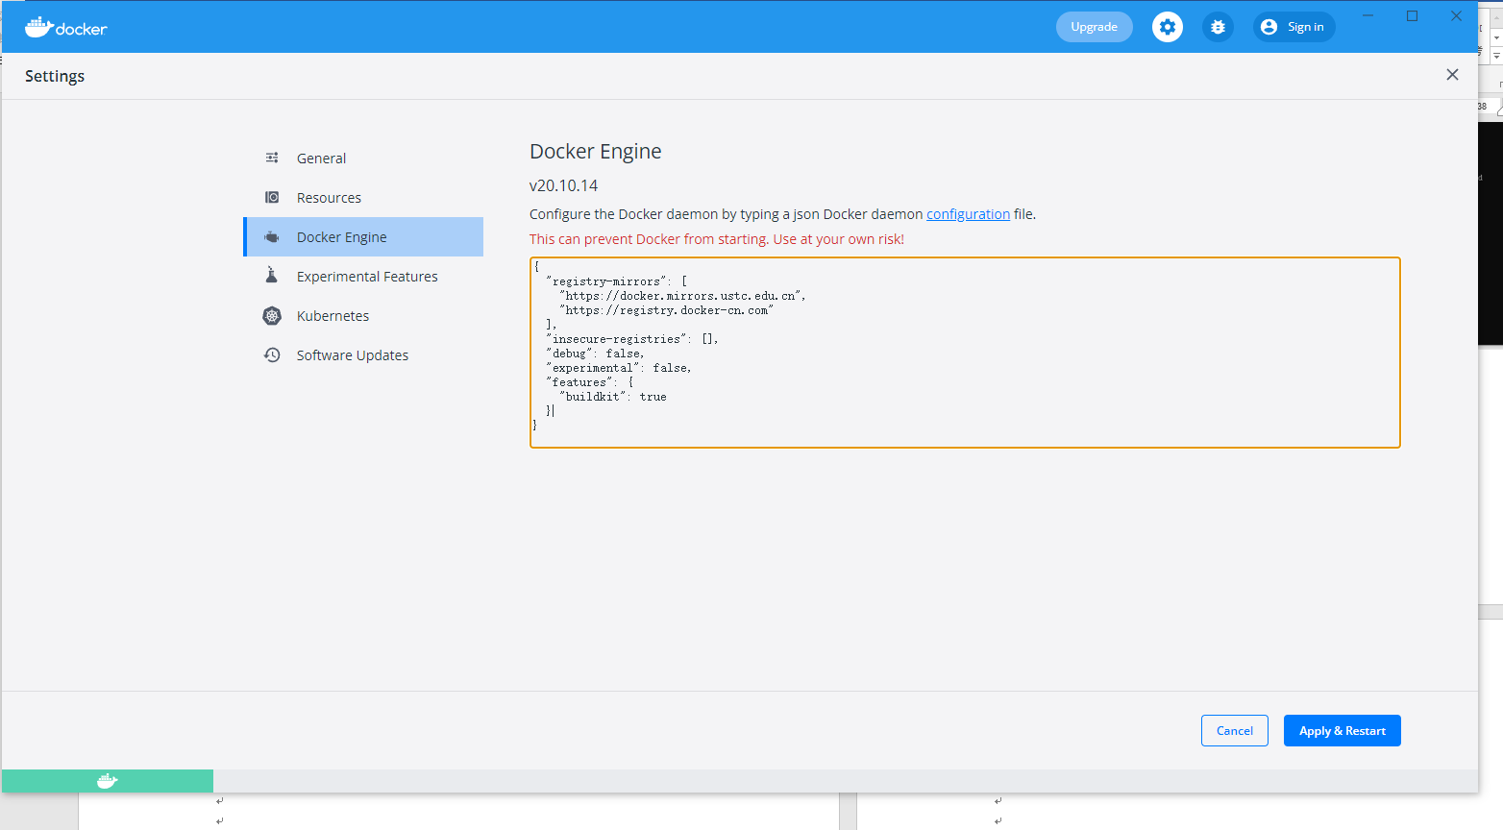Open the daemon configuration link
The image size is (1503, 830).
pos(968,214)
